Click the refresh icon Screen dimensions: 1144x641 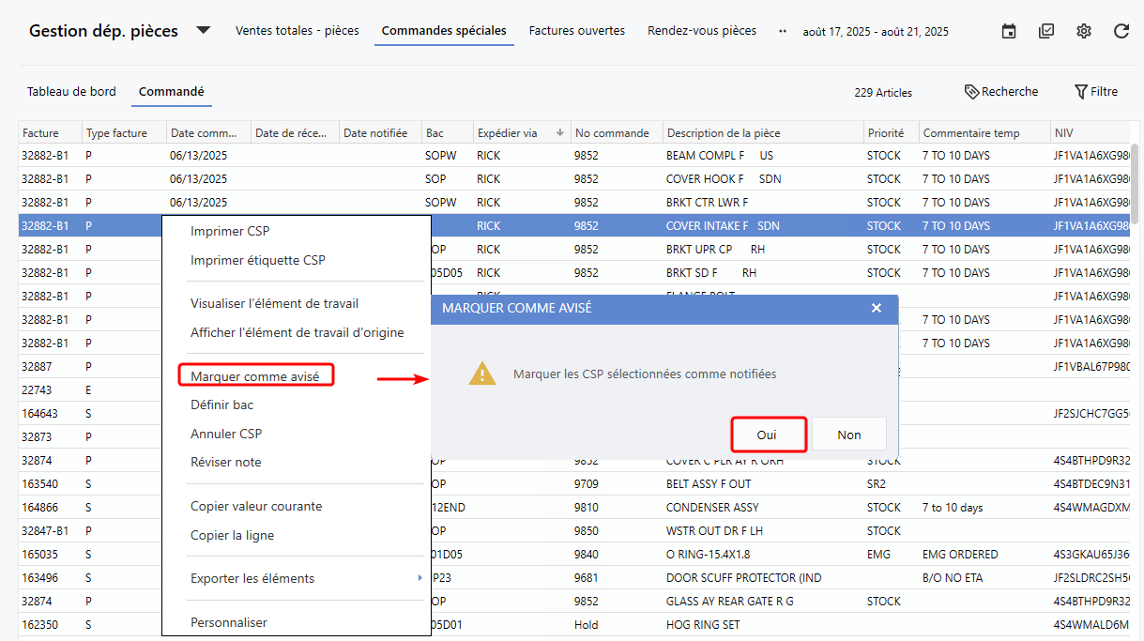tap(1121, 31)
